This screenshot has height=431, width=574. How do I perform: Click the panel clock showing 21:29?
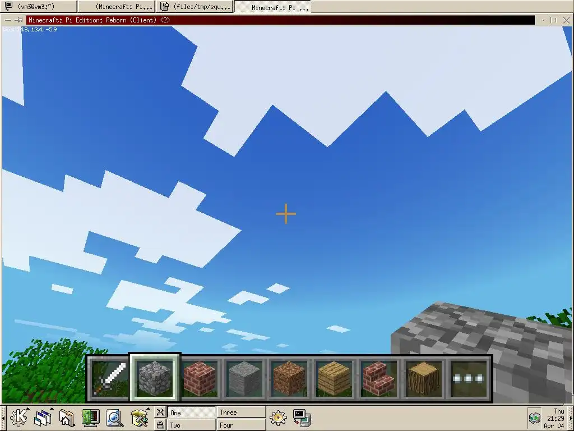point(555,418)
